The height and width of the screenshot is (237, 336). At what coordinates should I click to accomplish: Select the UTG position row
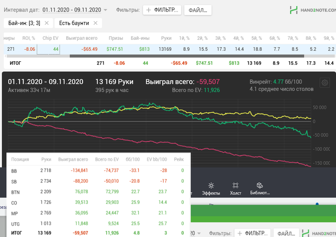(98, 224)
